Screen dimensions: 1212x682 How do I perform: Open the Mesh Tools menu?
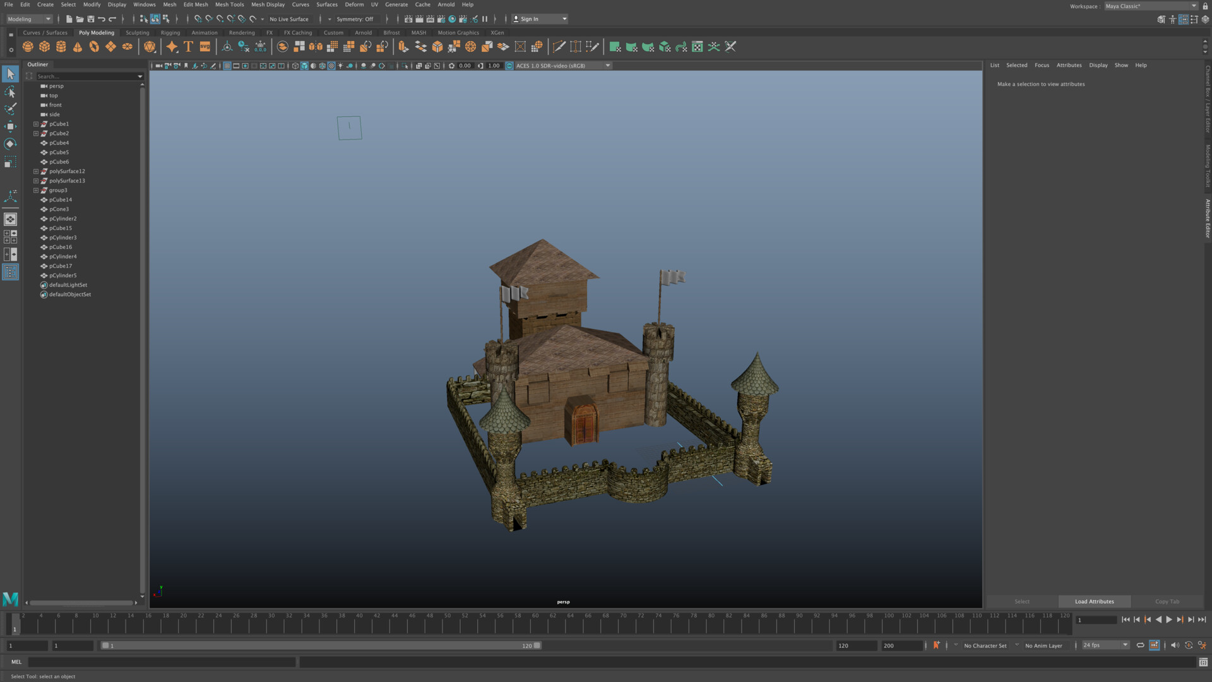coord(229,4)
